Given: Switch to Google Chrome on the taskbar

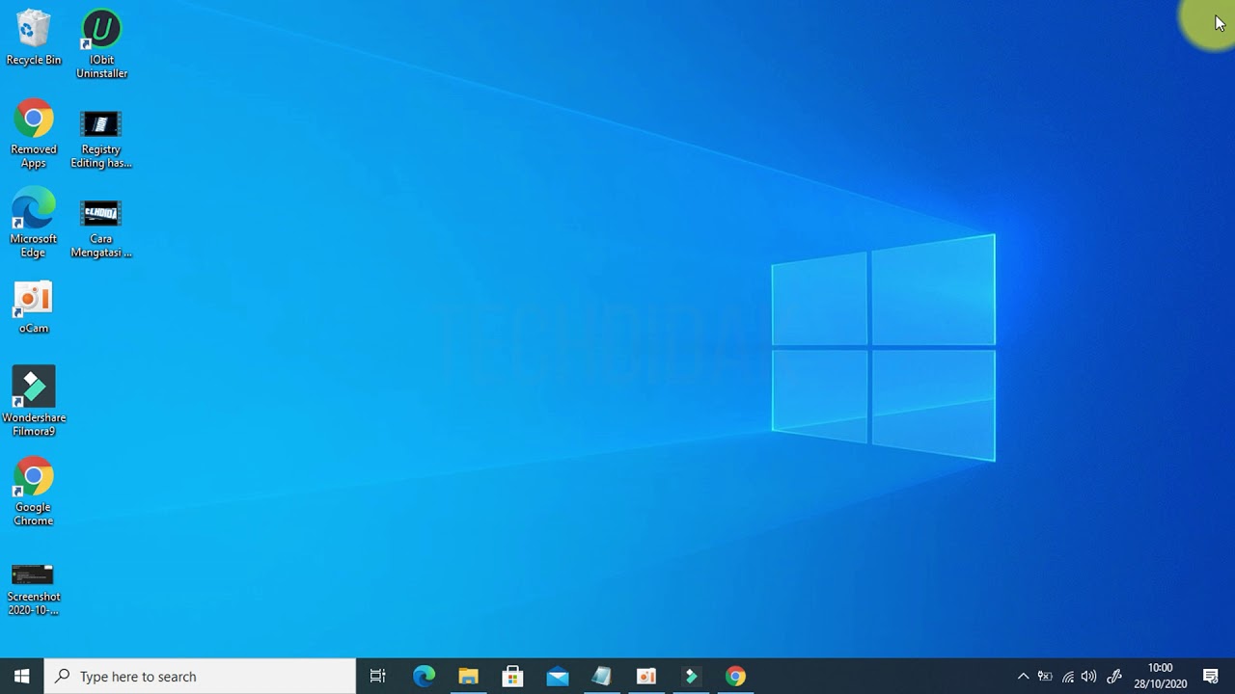Looking at the screenshot, I should click(735, 677).
